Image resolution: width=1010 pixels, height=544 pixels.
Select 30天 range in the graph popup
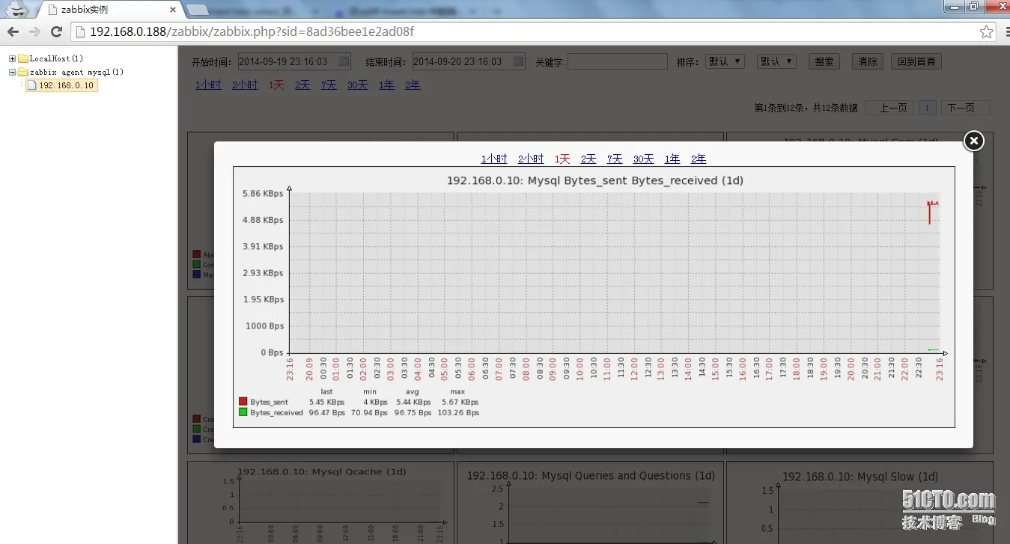pos(644,159)
